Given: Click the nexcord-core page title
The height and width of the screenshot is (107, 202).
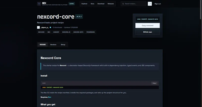Looking at the screenshot, I should tap(56, 17).
